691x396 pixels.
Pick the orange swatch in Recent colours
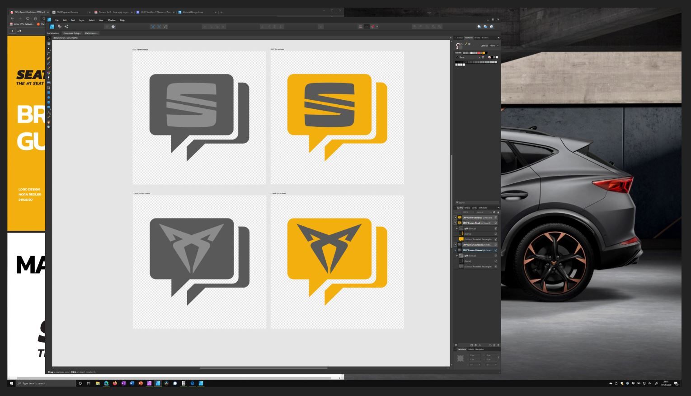[483, 53]
